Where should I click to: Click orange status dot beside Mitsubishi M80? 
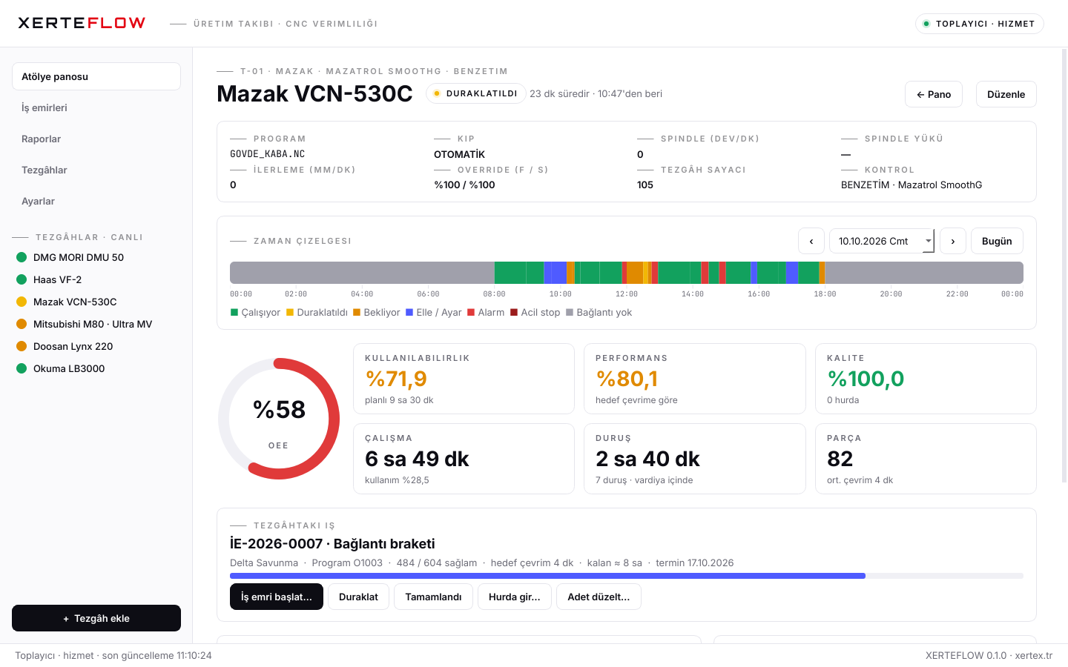[x=22, y=324]
